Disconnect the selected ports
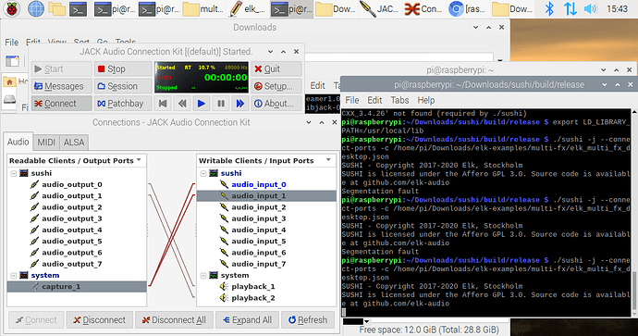The height and width of the screenshot is (336, 638). click(x=99, y=320)
